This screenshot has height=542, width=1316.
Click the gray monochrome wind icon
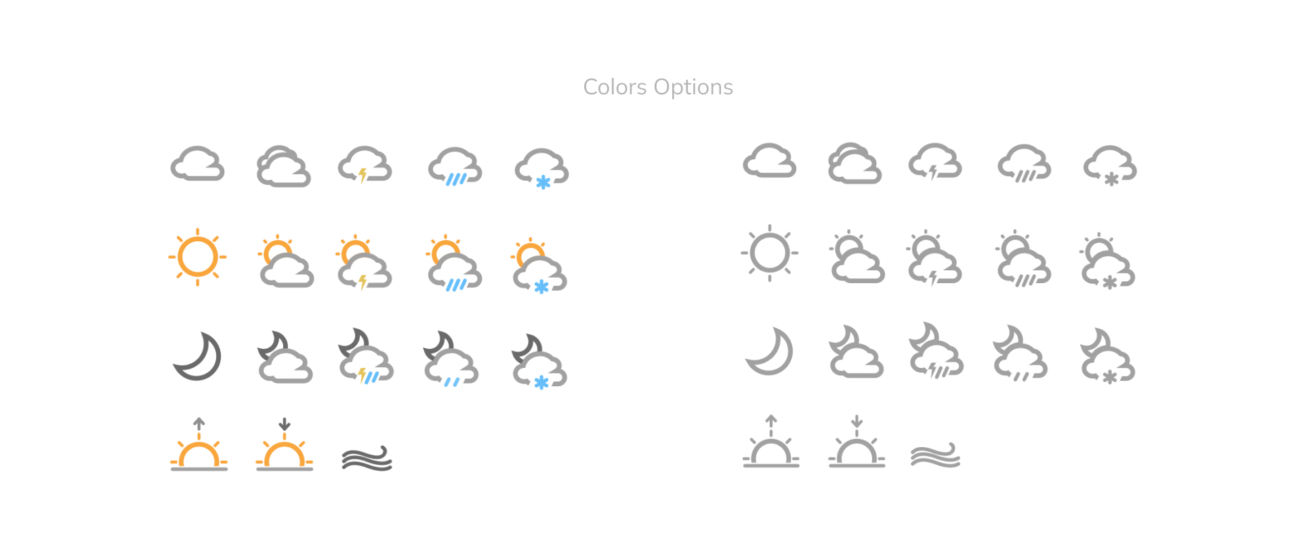tap(936, 455)
